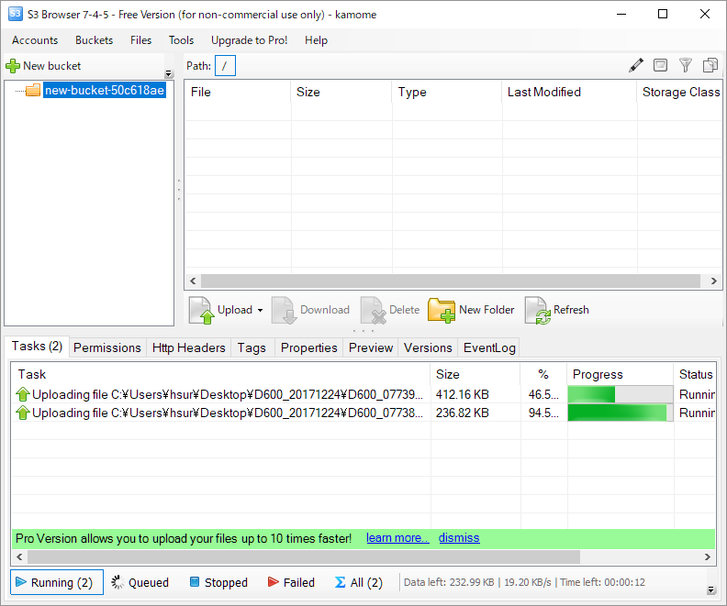
Task: Open the Buckets menu
Action: [95, 40]
